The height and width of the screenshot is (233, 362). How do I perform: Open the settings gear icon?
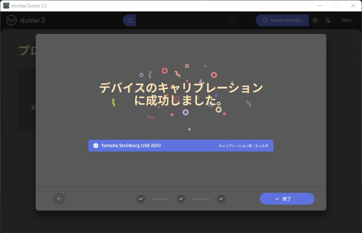[315, 20]
